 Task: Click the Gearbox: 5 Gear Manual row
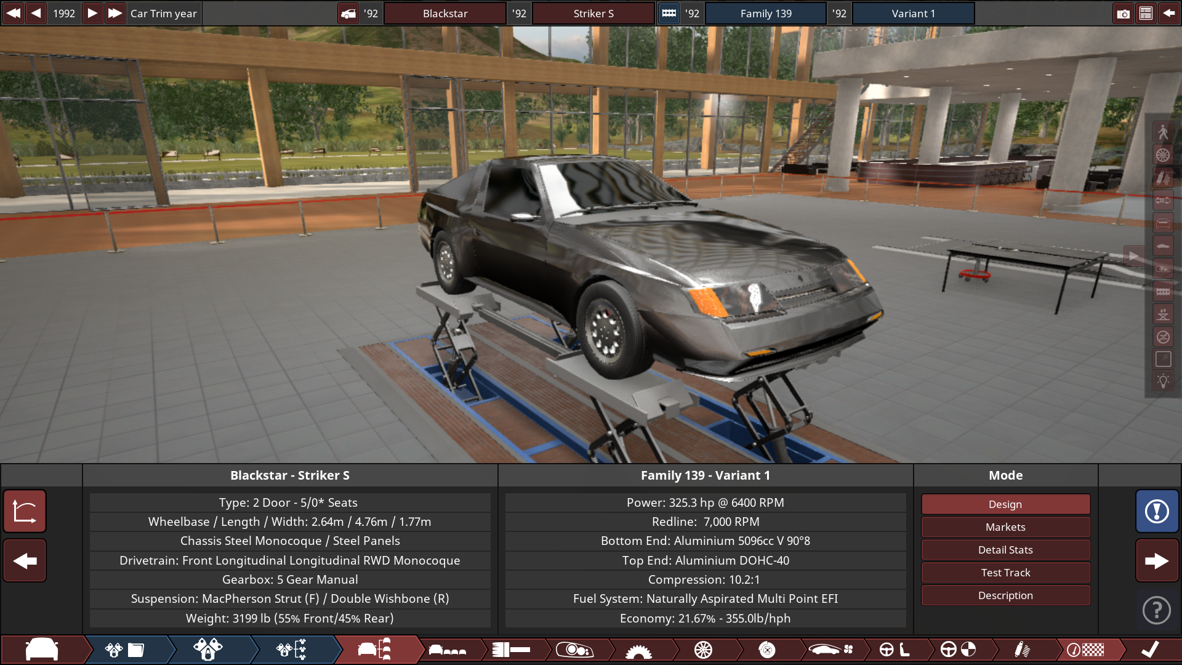290,579
